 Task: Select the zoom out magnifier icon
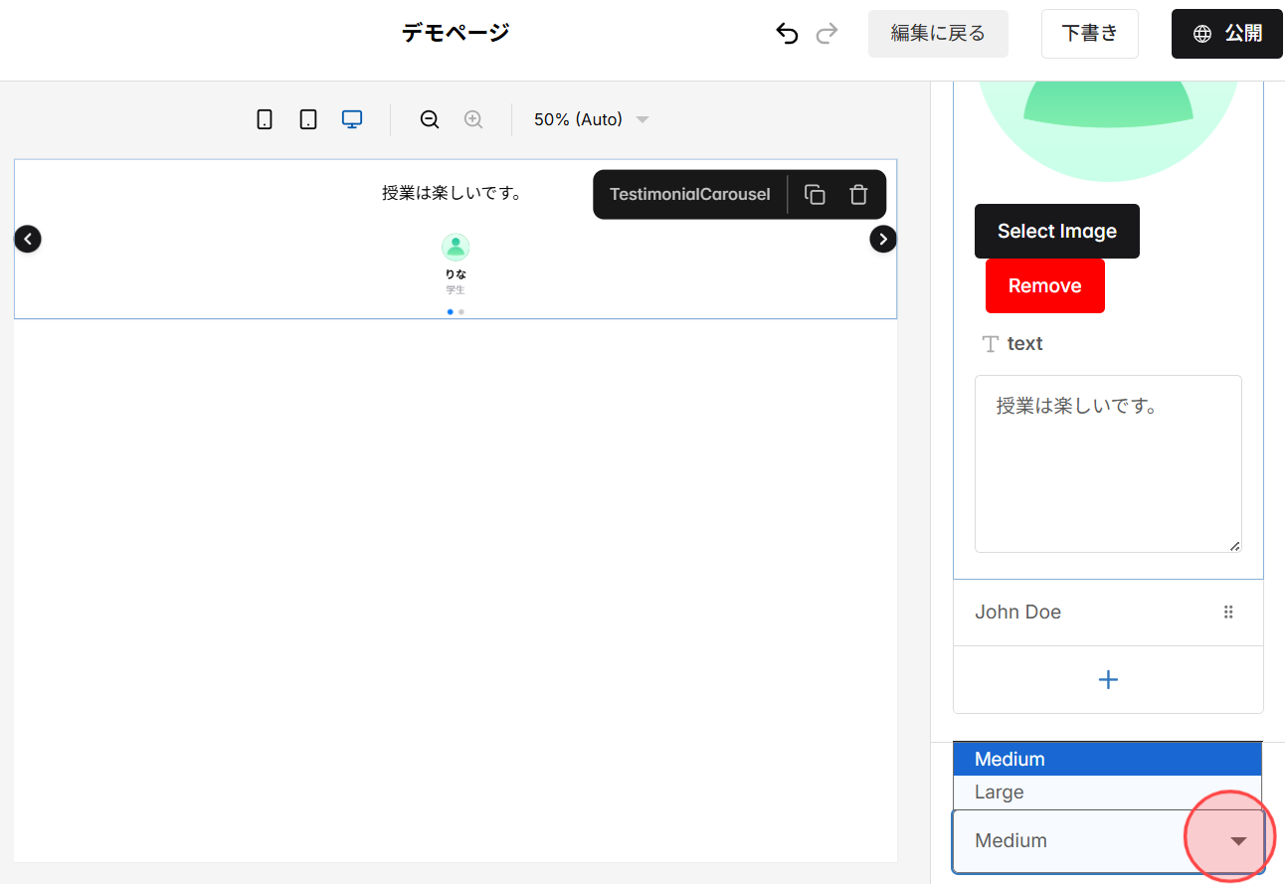429,119
